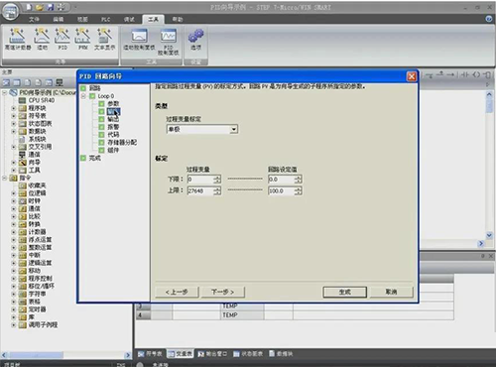Screen dimensions: 496x367
Task: Select the 输出 step in wizard tree
Action: pyautogui.click(x=113, y=119)
